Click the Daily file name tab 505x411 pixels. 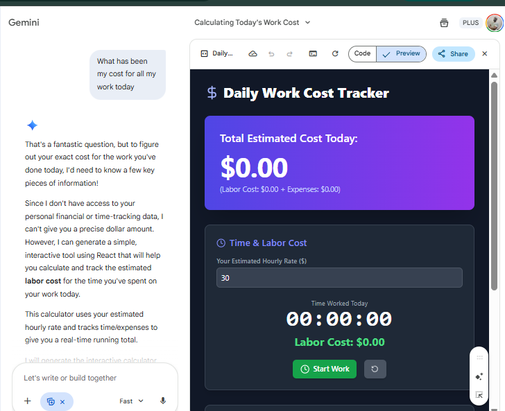coord(216,53)
